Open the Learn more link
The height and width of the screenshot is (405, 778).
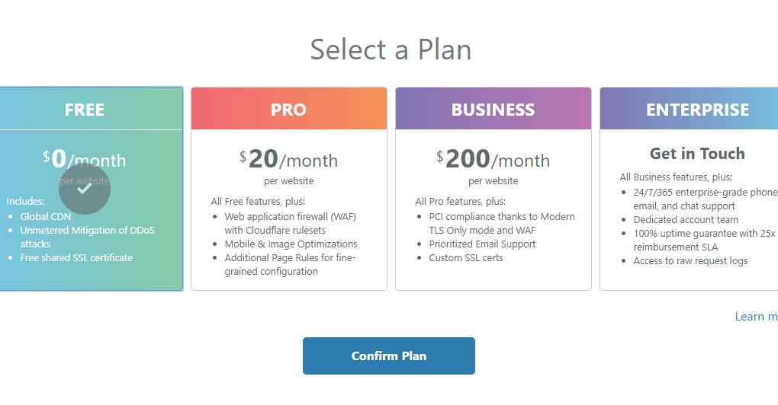756,317
